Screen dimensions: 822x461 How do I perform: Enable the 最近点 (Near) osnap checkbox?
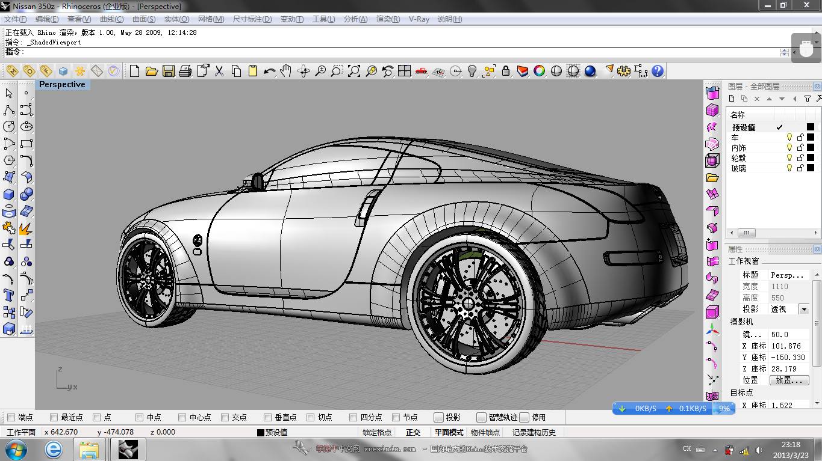coord(54,417)
